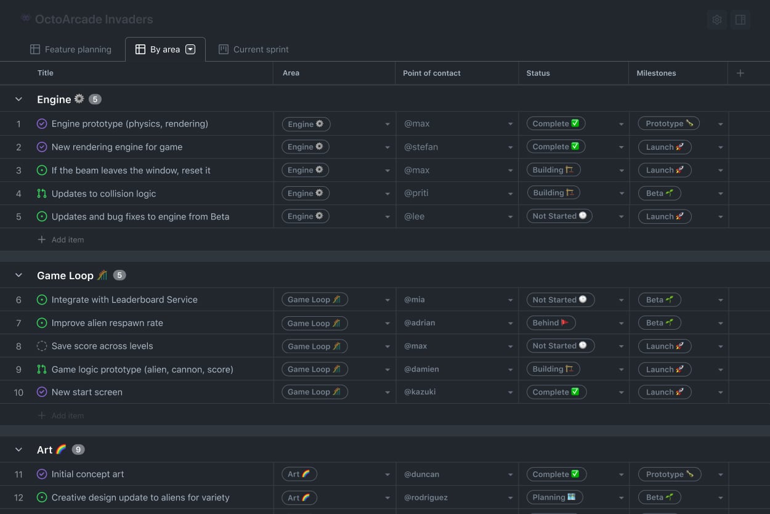This screenshot has height=514, width=770.
Task: Open project settings via the gear icon
Action: pos(716,20)
